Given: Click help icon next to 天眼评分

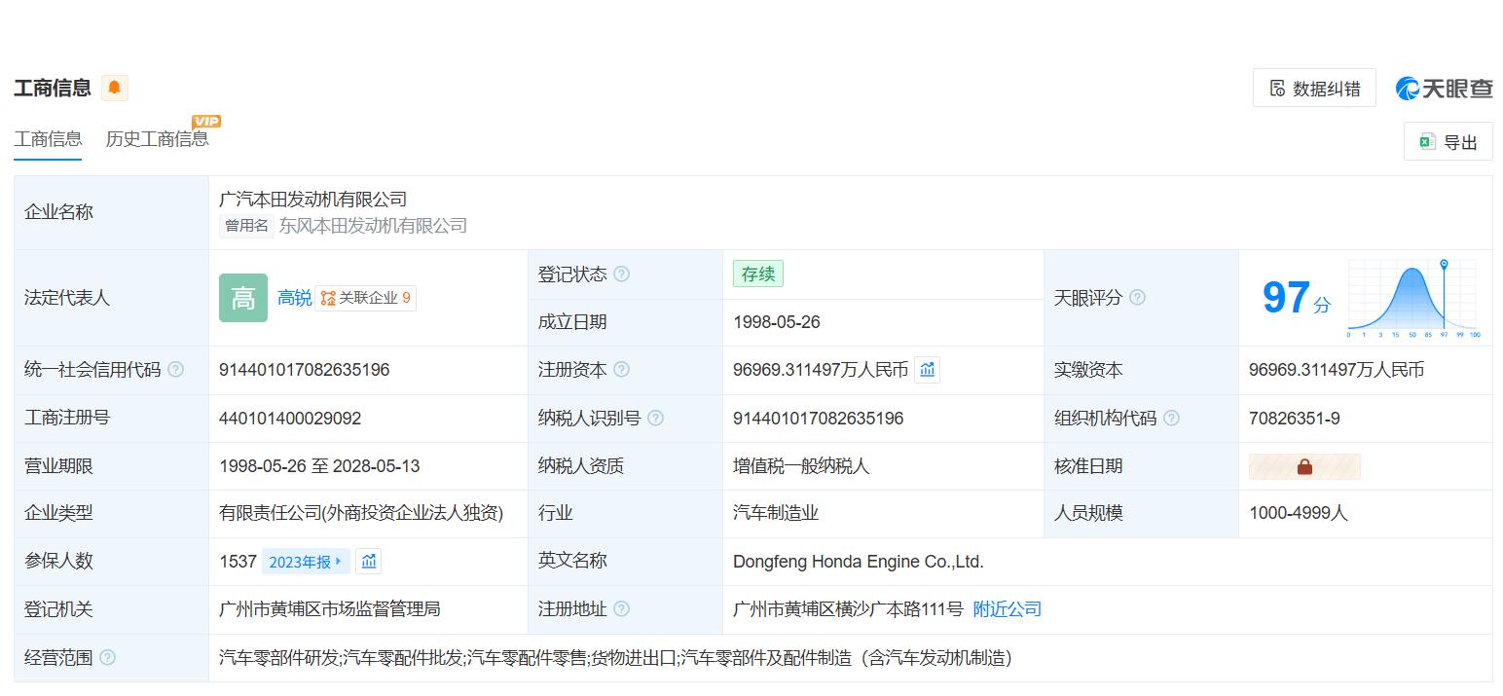Looking at the screenshot, I should (1137, 298).
